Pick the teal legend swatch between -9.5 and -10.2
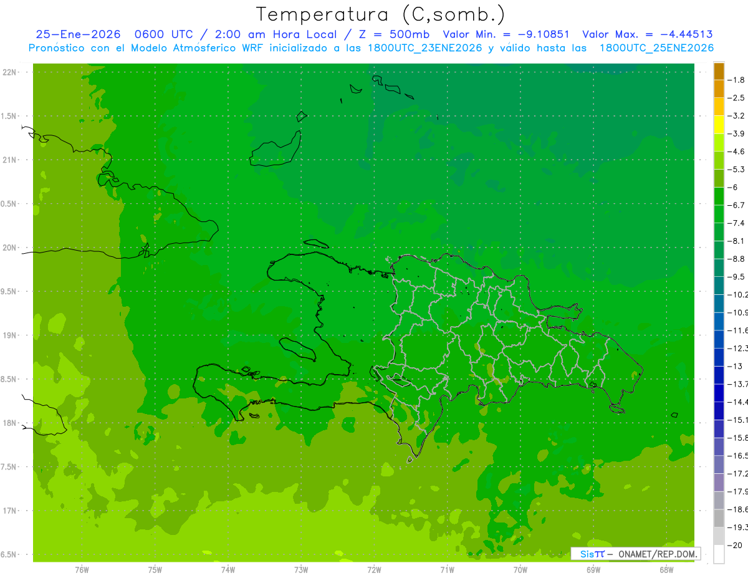Screen dimensions: 748x578 pos(719,286)
